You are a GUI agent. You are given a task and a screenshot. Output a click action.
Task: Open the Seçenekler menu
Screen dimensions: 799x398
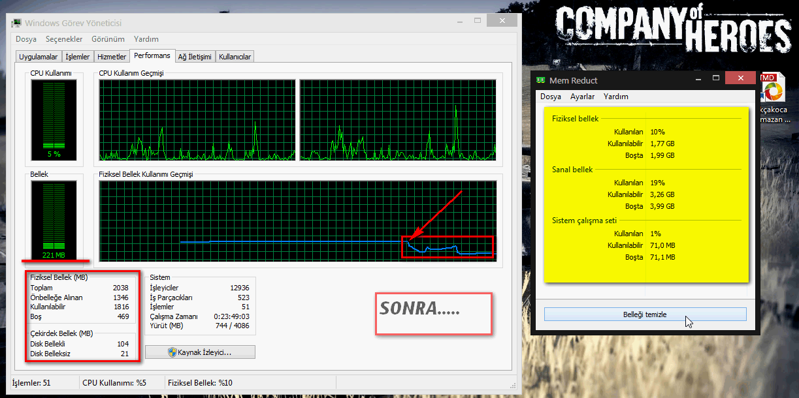[x=64, y=39]
